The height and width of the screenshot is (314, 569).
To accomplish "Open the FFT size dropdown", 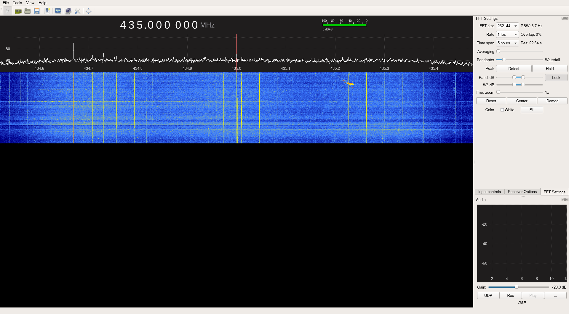I will (507, 26).
